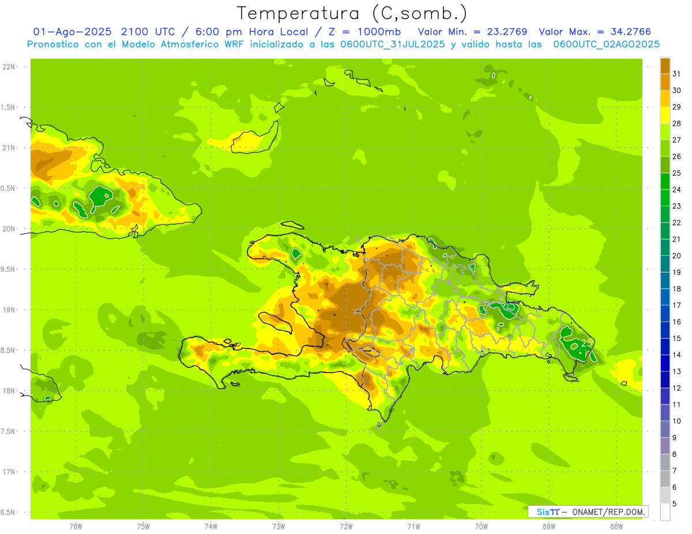Click the "22N" latitude axis label

tap(9, 67)
